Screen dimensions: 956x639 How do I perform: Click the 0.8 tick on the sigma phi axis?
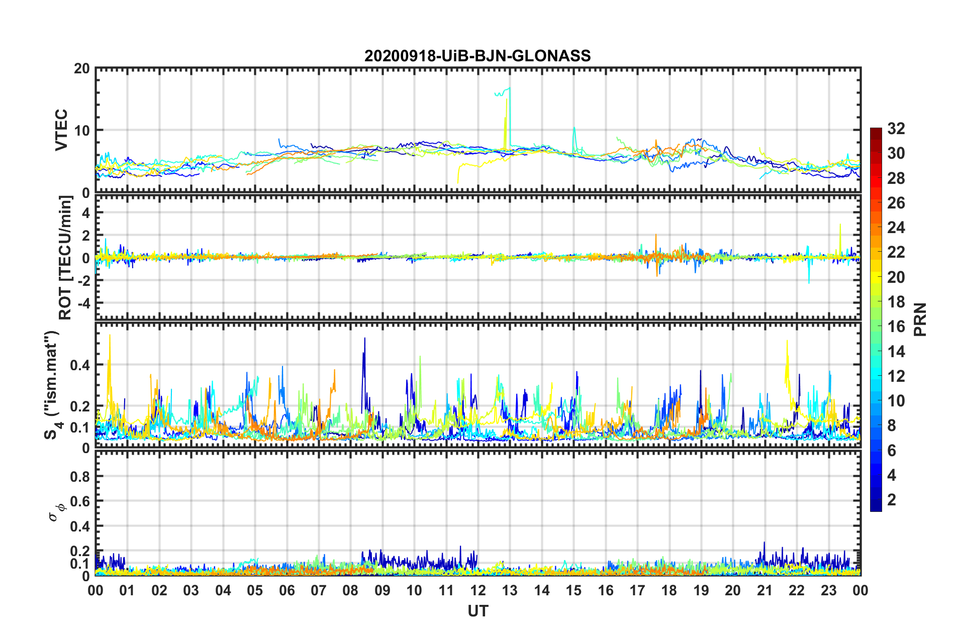click(81, 476)
